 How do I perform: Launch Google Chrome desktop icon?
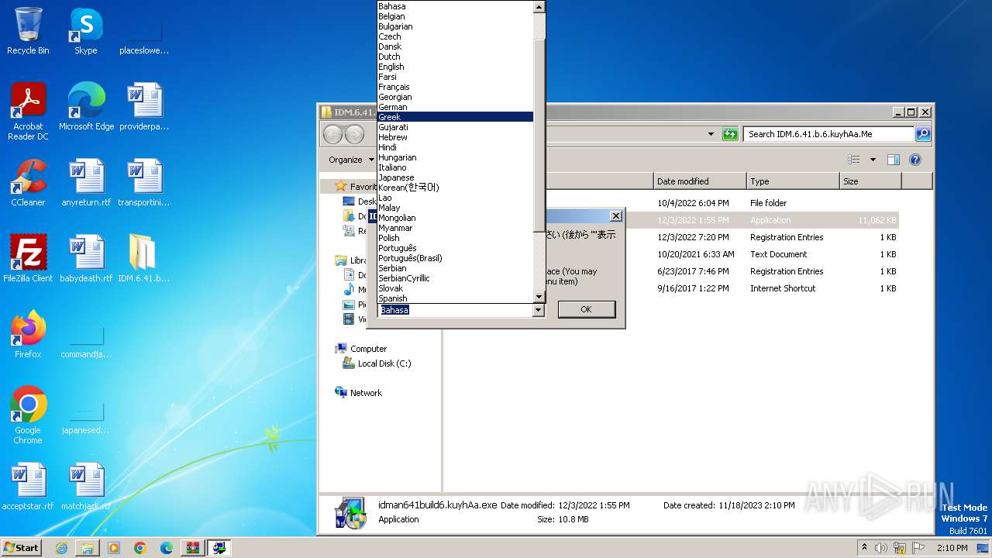pyautogui.click(x=28, y=415)
